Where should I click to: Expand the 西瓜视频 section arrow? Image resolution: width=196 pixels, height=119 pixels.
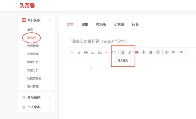click(x=50, y=97)
